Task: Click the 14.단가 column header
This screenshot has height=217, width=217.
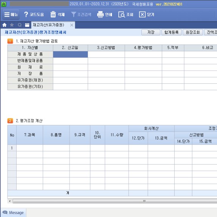Action: click(x=183, y=142)
